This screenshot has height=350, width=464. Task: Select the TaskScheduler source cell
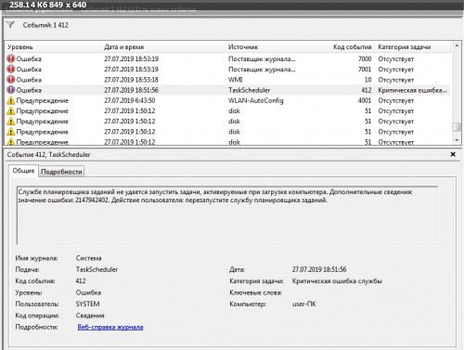coord(249,90)
